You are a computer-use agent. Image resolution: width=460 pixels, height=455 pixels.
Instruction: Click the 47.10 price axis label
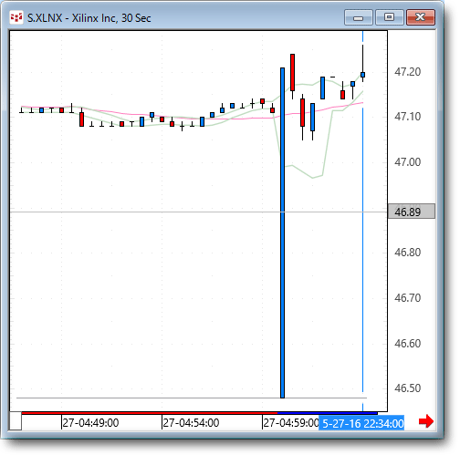tap(408, 117)
